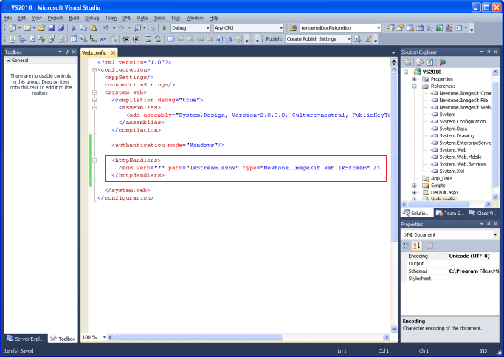Open the Tools menu

tap(159, 18)
